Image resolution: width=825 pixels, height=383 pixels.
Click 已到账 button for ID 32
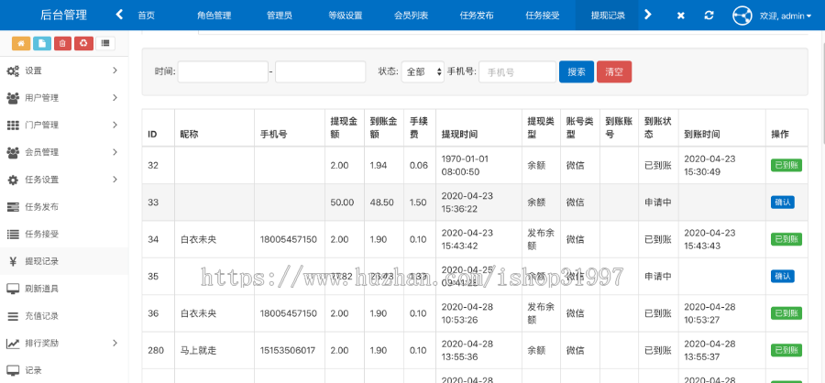[x=786, y=165]
